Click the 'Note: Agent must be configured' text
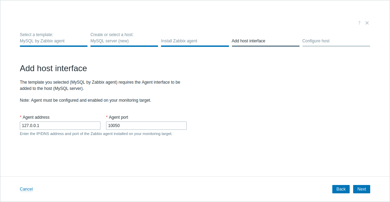 click(x=86, y=100)
